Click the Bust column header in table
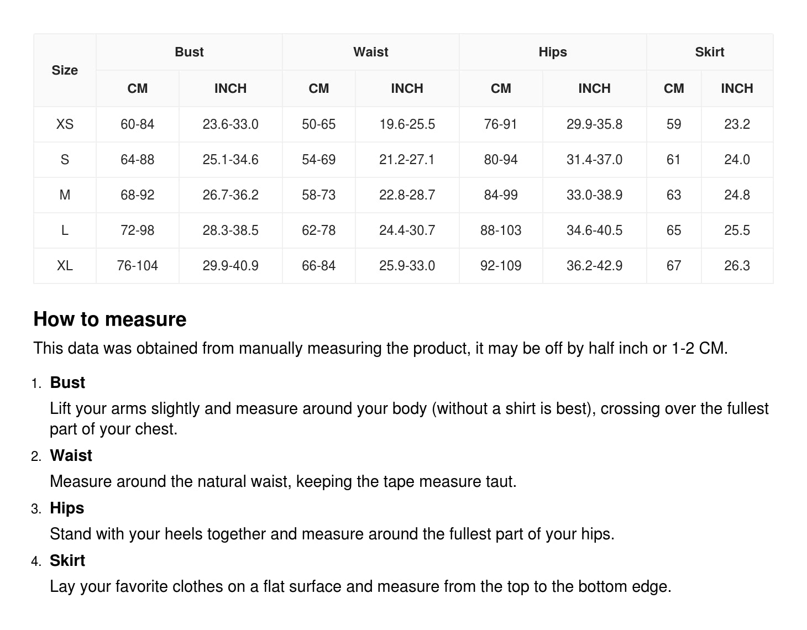Screen dimensions: 807x630 click(x=189, y=52)
